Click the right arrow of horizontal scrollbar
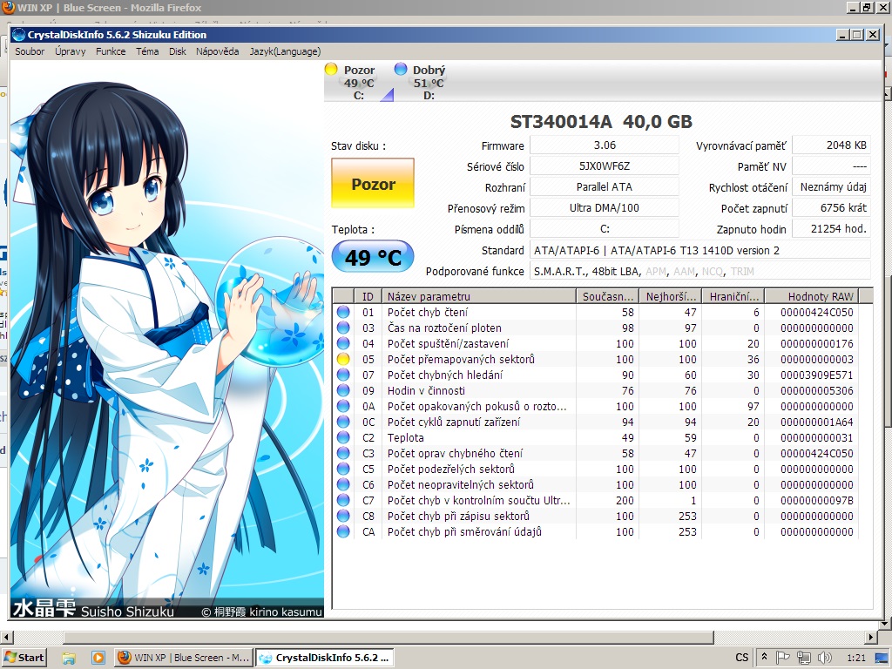Image resolution: width=892 pixels, height=669 pixels. coord(871,637)
